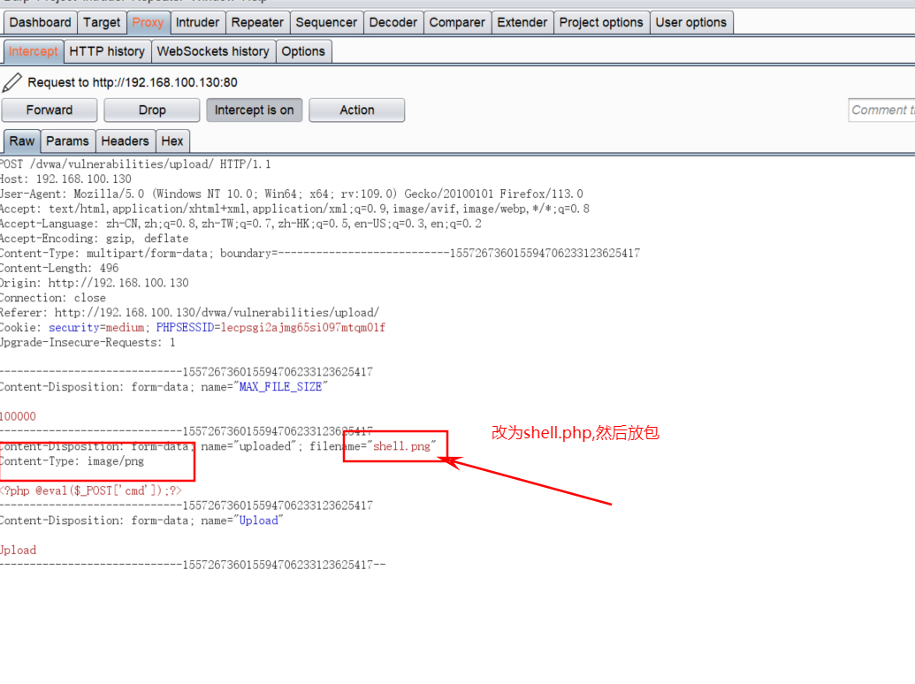
Task: Switch to the Target tab
Action: click(x=102, y=23)
